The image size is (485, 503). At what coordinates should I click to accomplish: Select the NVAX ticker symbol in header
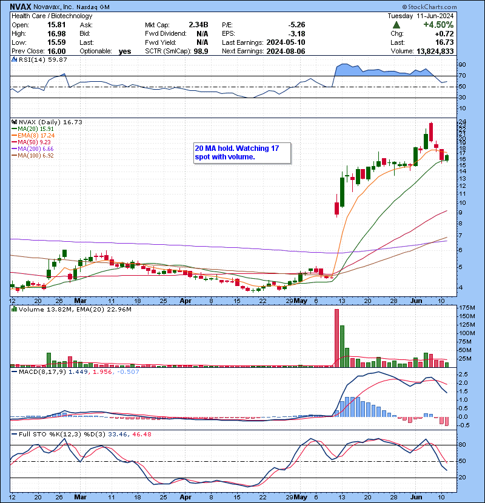(x=20, y=7)
